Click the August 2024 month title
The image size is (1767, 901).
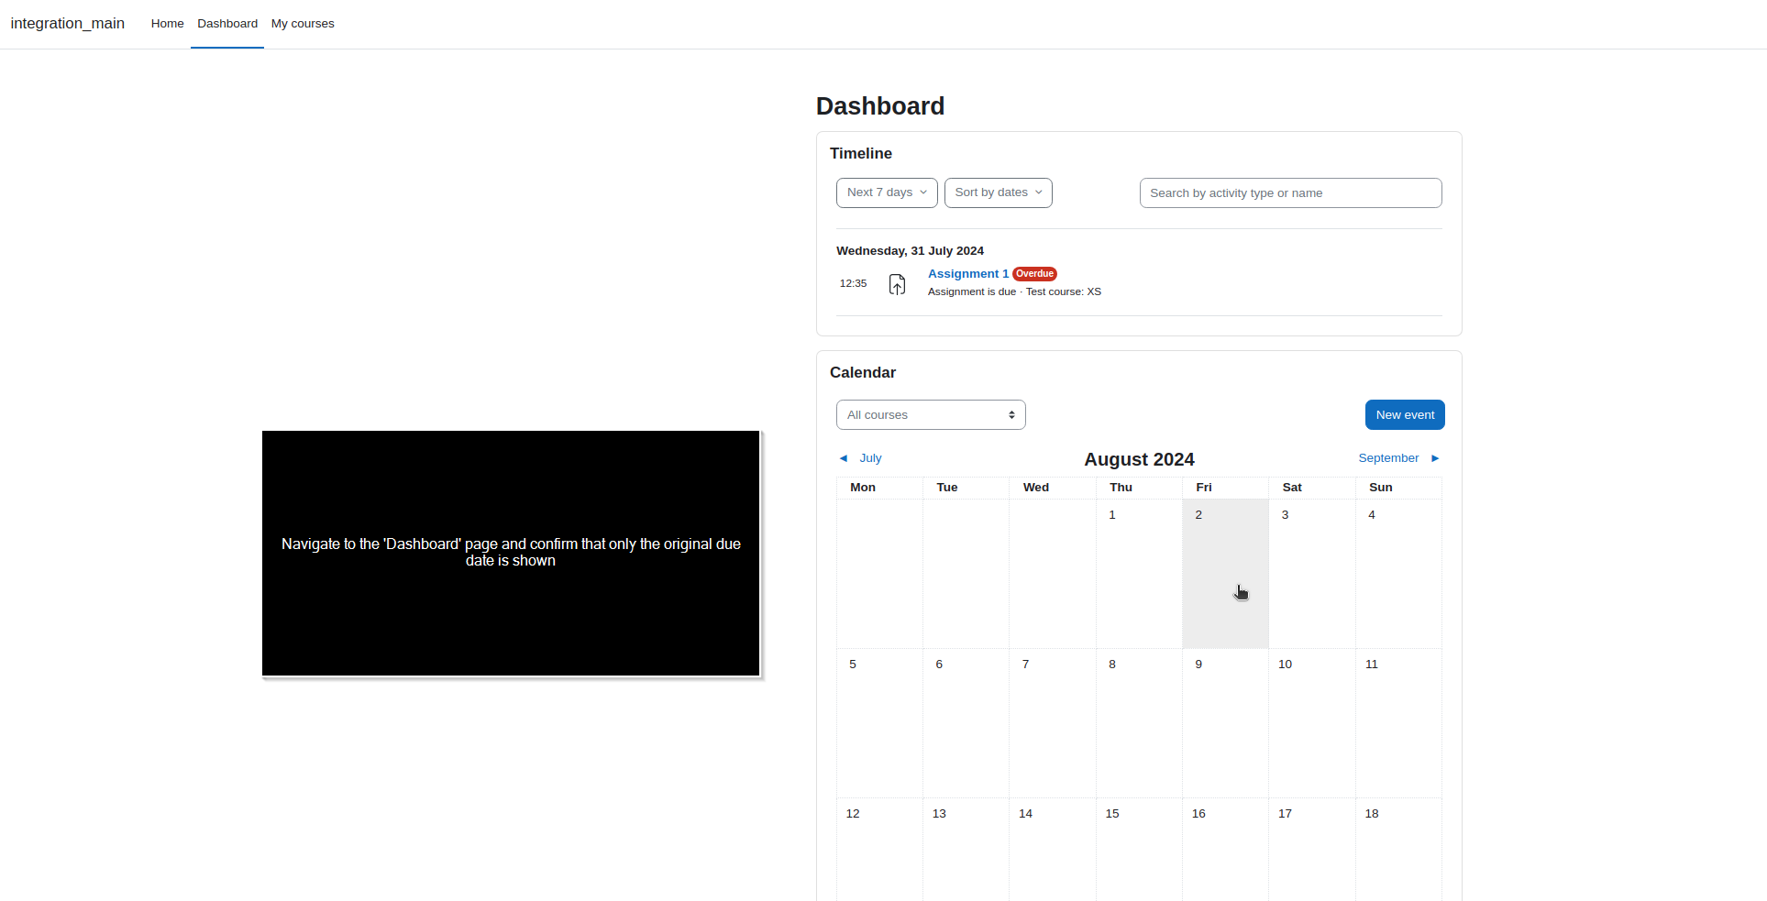[1140, 459]
